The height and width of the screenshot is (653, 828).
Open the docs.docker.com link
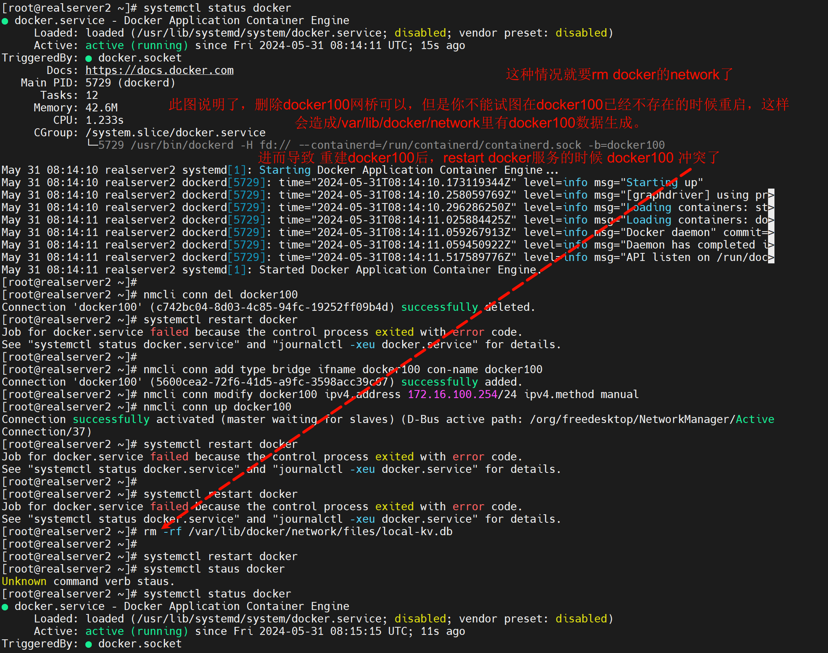159,70
